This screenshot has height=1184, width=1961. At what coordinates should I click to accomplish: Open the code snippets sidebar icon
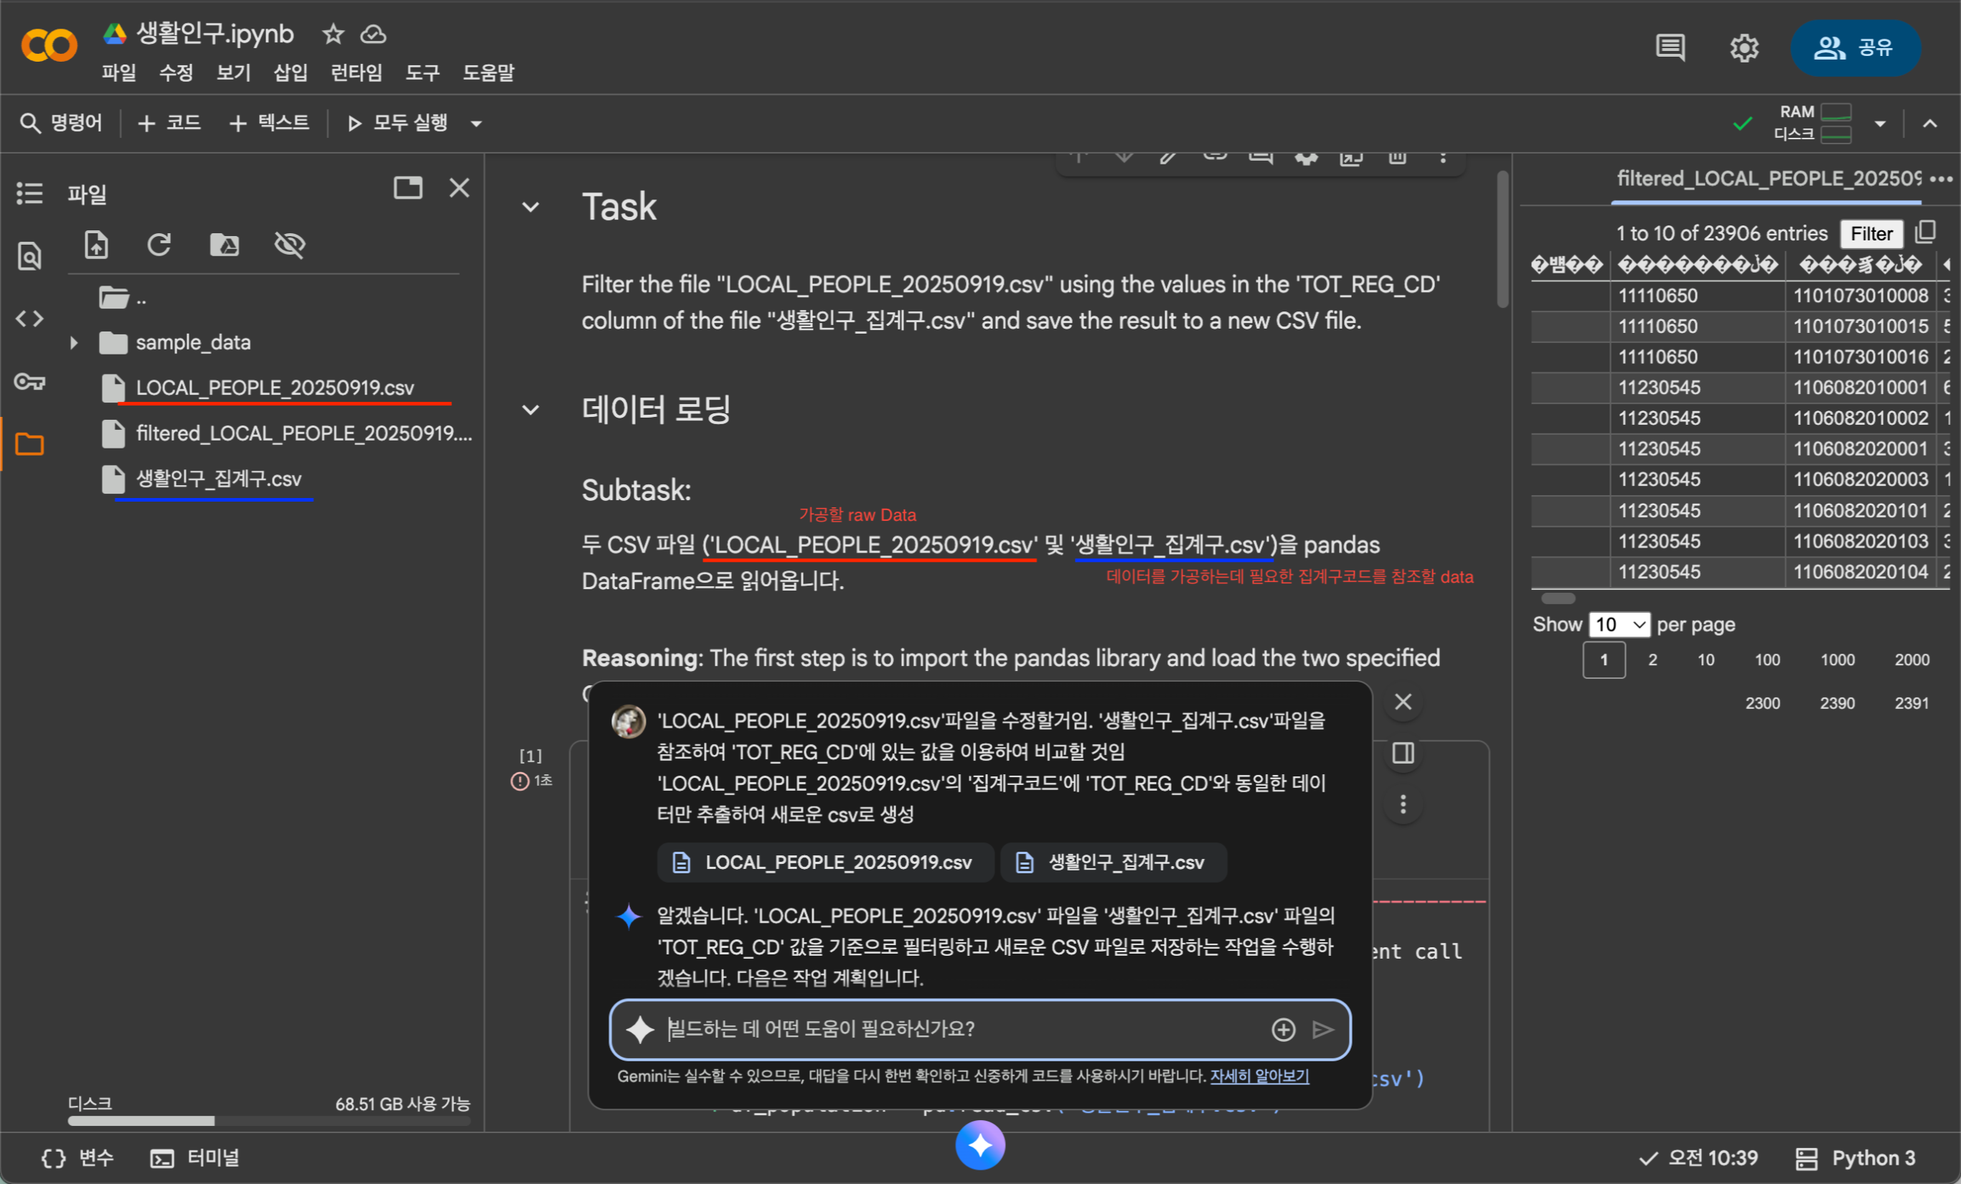[29, 319]
